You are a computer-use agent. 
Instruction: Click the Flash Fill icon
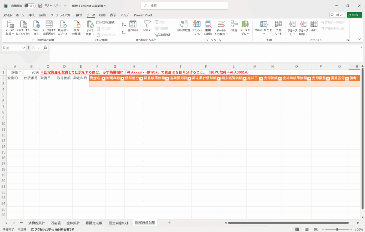[x=197, y=24]
